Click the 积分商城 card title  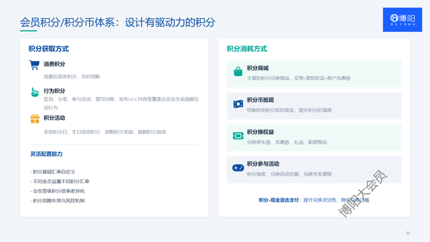pos(258,68)
